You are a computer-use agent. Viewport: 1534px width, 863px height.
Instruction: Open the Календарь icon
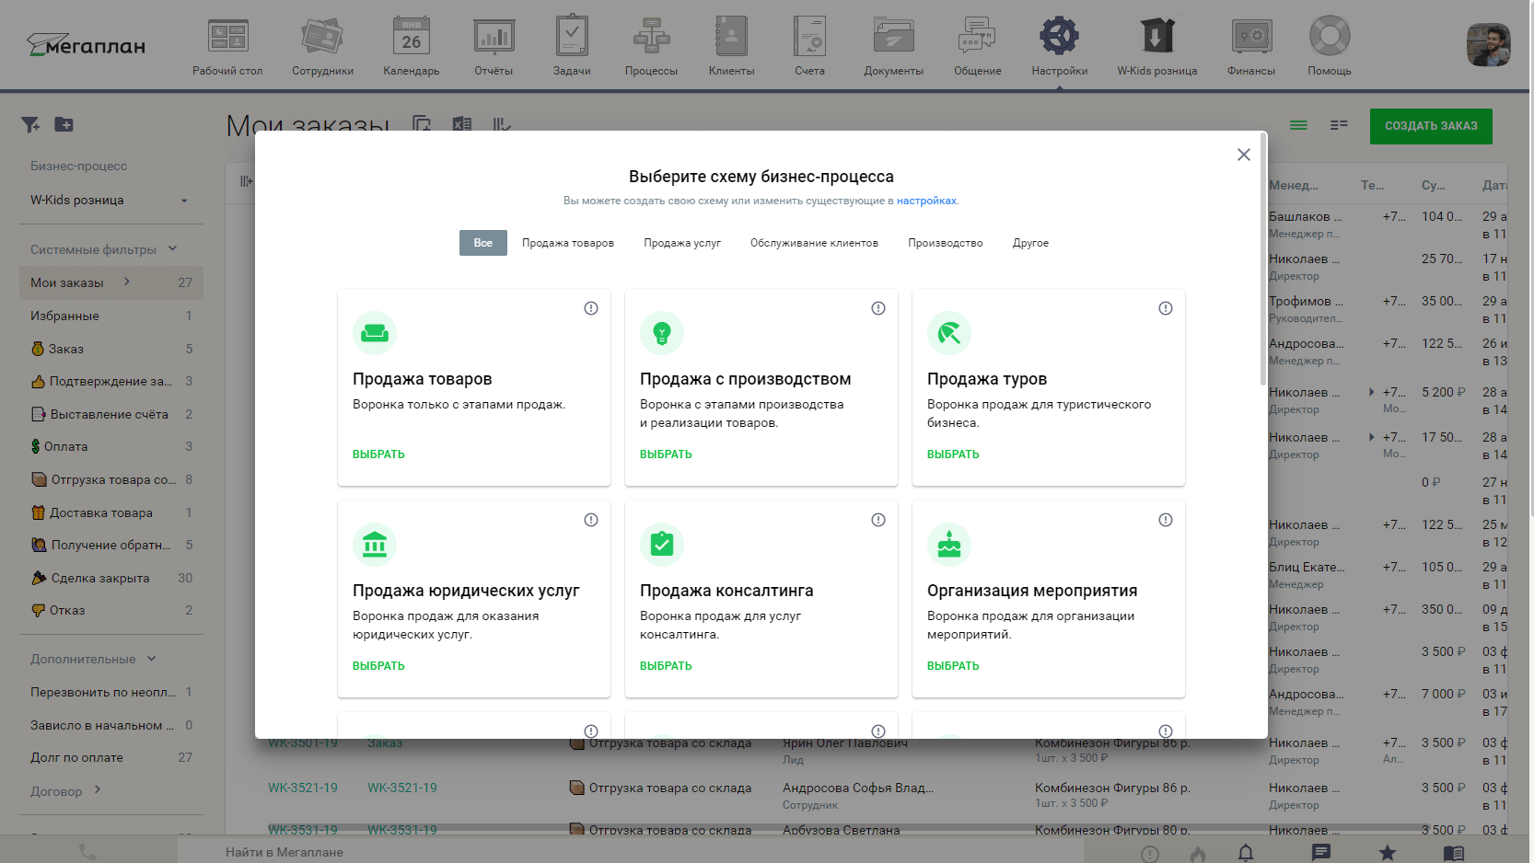coord(411,46)
